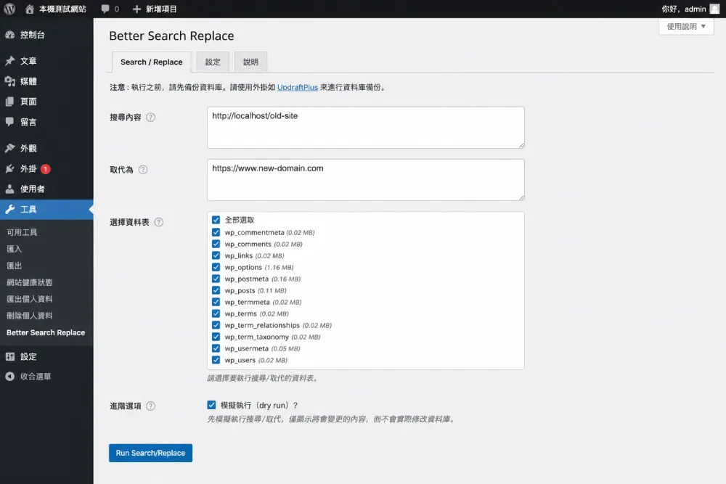
Task: Open the comments bubble icon in admin bar
Action: 105,9
